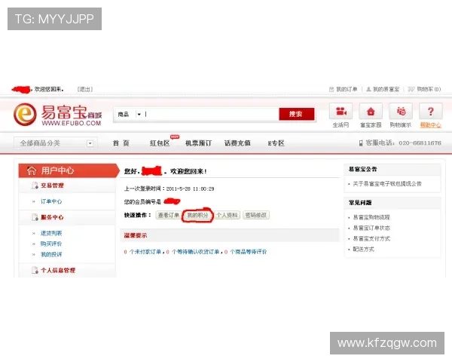Open the 红包区 menu item
This screenshot has height=362, width=452.
(x=160, y=143)
